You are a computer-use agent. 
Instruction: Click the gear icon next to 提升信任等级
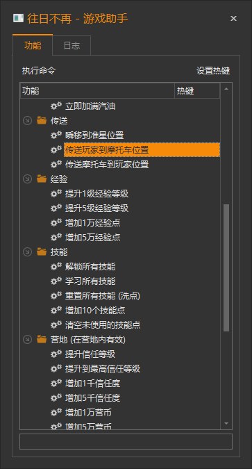pos(56,354)
